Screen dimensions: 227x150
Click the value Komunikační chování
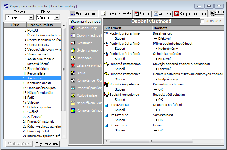(x=168, y=84)
